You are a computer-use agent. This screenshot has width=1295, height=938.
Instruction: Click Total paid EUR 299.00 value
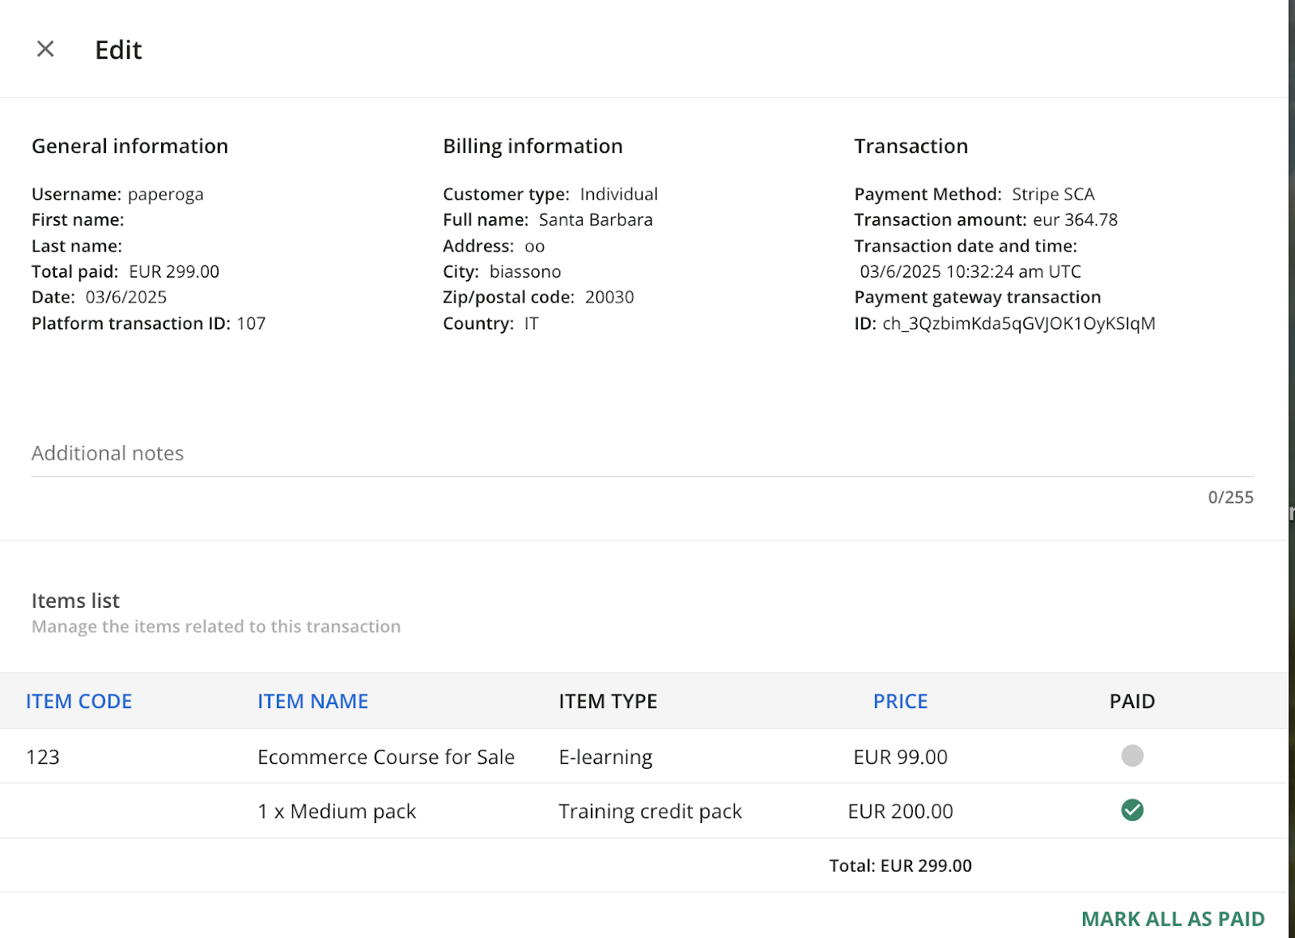tap(174, 271)
